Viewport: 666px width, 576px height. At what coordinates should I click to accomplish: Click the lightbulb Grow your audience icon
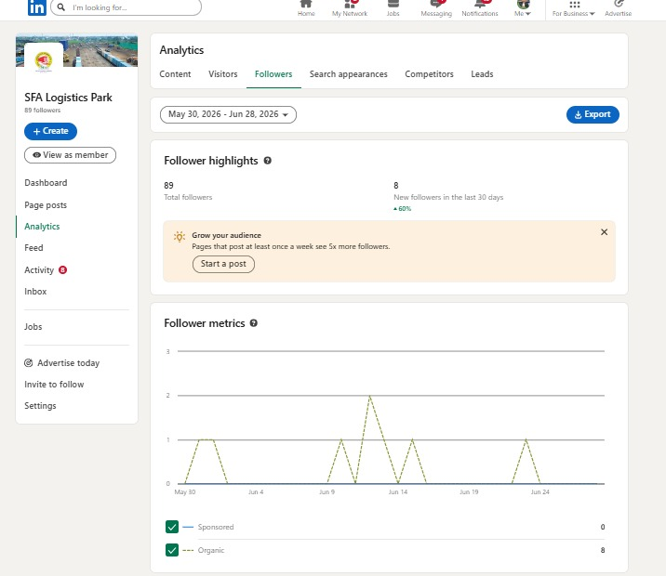[x=180, y=236]
